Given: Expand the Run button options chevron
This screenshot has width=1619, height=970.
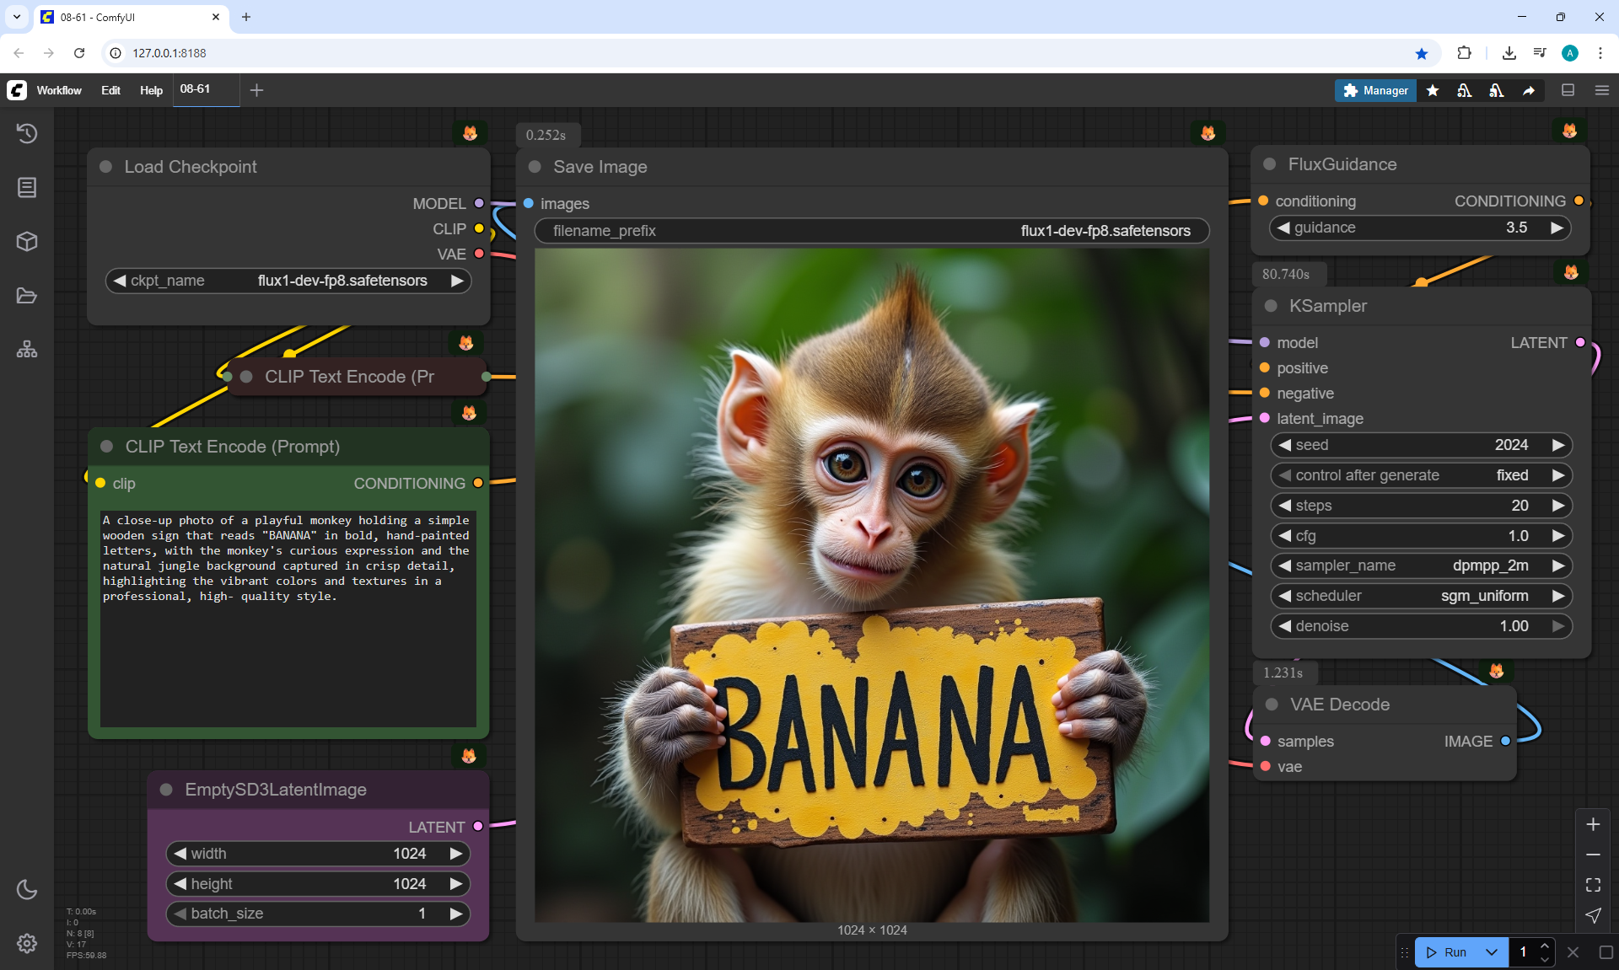Looking at the screenshot, I should tap(1492, 952).
